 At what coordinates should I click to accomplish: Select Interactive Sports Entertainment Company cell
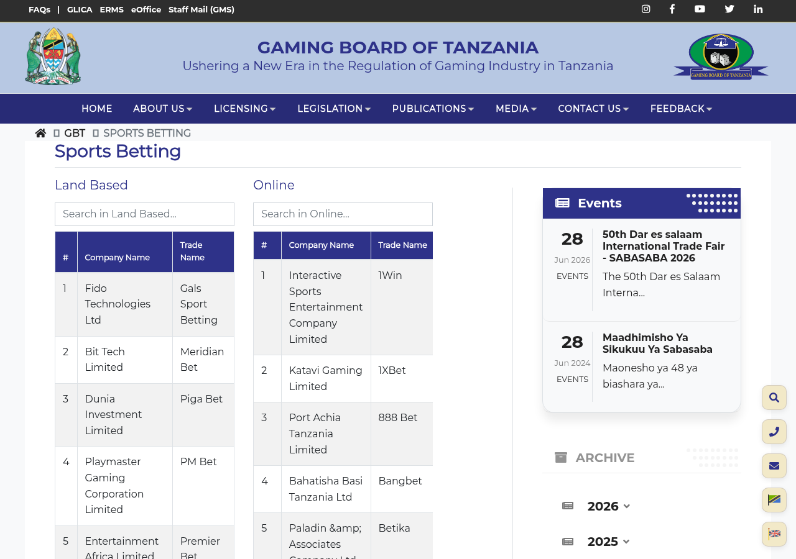point(326,307)
